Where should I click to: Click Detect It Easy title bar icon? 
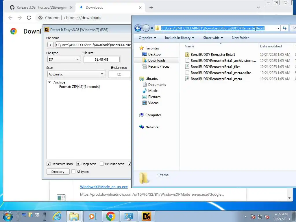47,30
